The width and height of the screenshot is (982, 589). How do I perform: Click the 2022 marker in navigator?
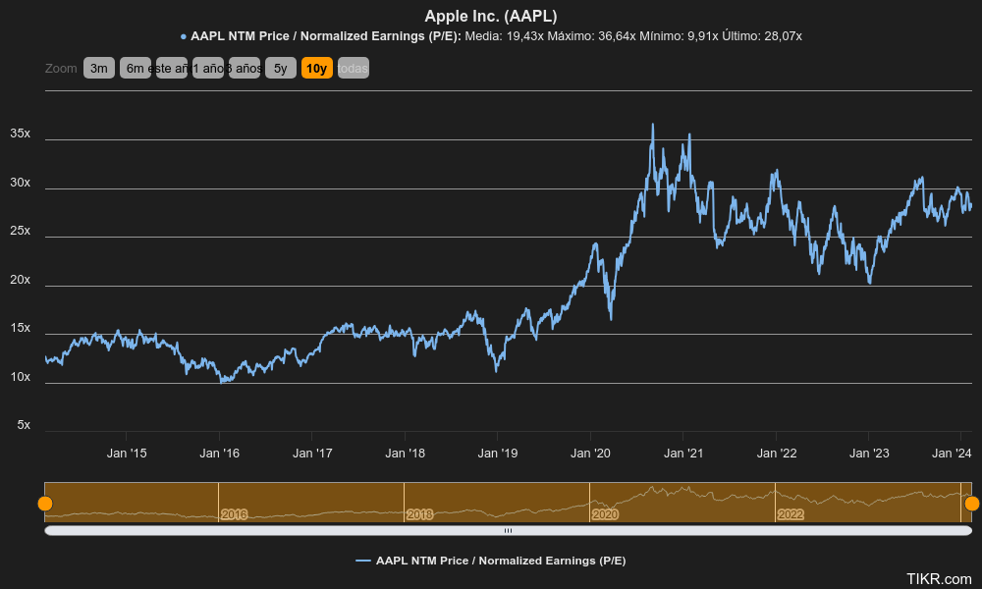click(x=791, y=514)
